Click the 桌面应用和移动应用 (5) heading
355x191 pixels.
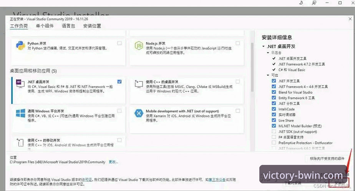coord(33,71)
